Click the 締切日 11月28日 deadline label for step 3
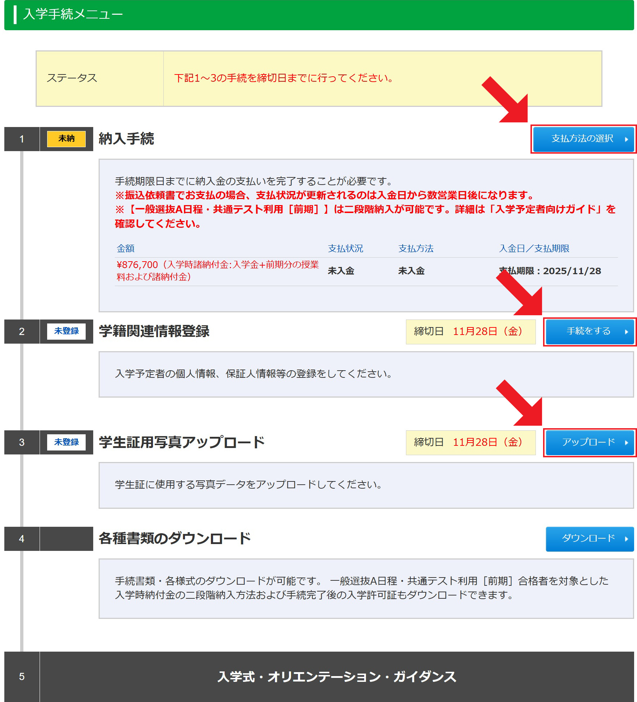Screen dimensions: 637x702 pyautogui.click(x=470, y=443)
